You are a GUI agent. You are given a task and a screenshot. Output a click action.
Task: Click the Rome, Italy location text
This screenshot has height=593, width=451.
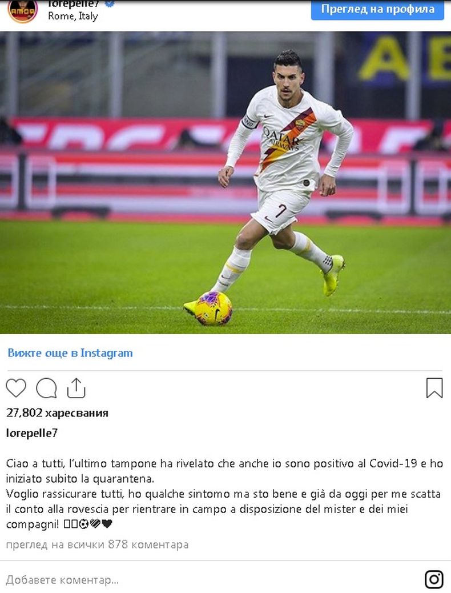tap(73, 16)
